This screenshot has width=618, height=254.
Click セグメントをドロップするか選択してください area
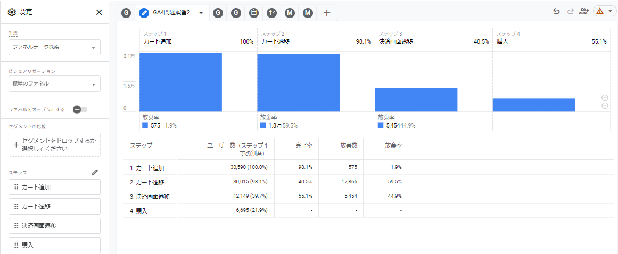[54, 145]
